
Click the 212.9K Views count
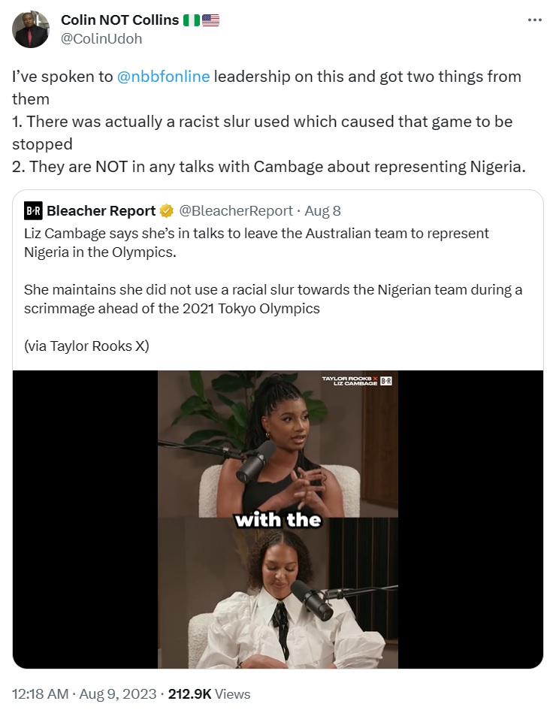(209, 694)
